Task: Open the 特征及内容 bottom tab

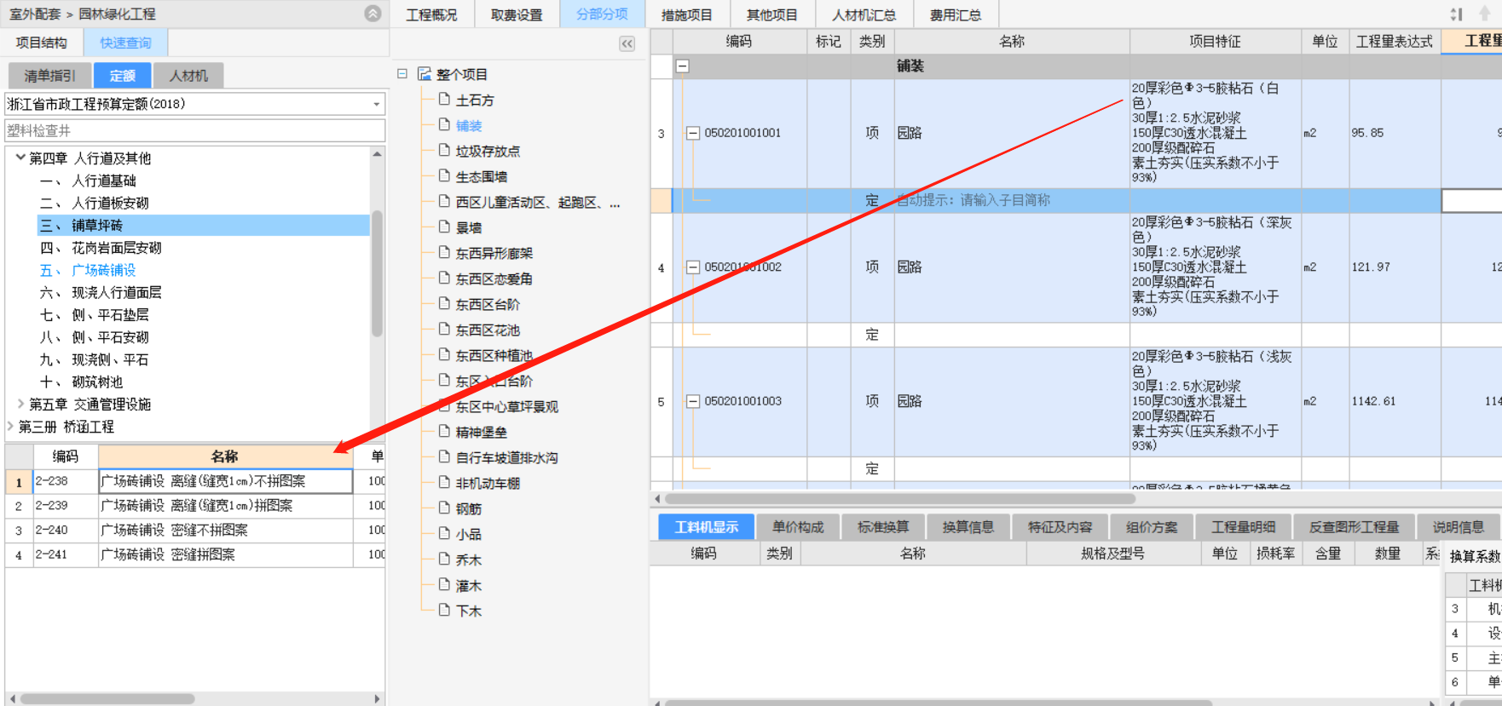Action: point(1060,527)
